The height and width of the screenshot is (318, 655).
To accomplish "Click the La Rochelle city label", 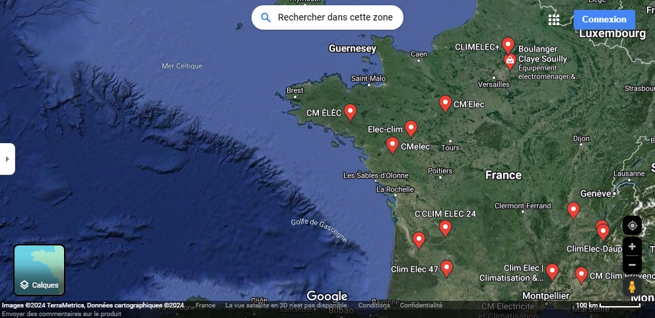I will pyautogui.click(x=395, y=189).
